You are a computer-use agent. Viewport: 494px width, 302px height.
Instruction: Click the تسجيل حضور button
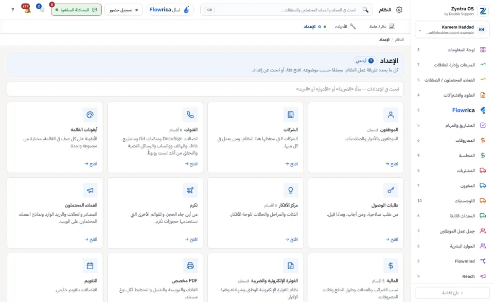(123, 10)
